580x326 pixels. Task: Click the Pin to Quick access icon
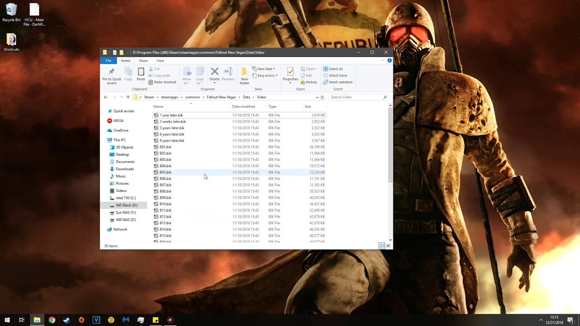click(111, 72)
